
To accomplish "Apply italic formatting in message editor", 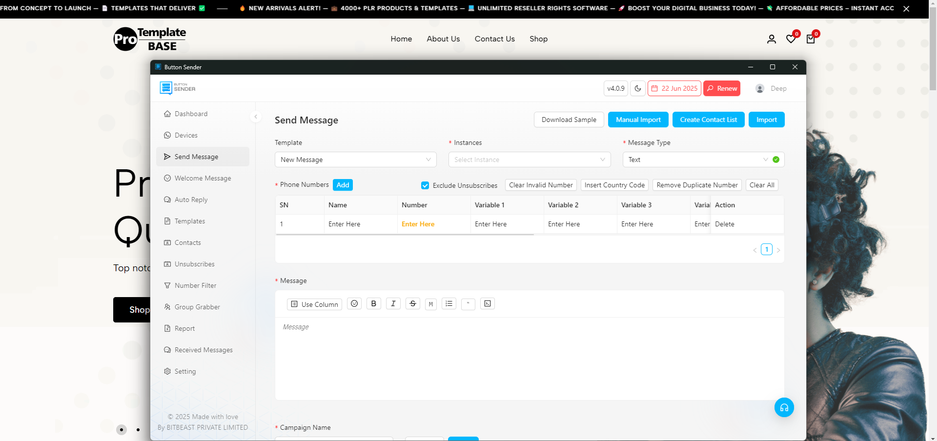I will point(393,303).
